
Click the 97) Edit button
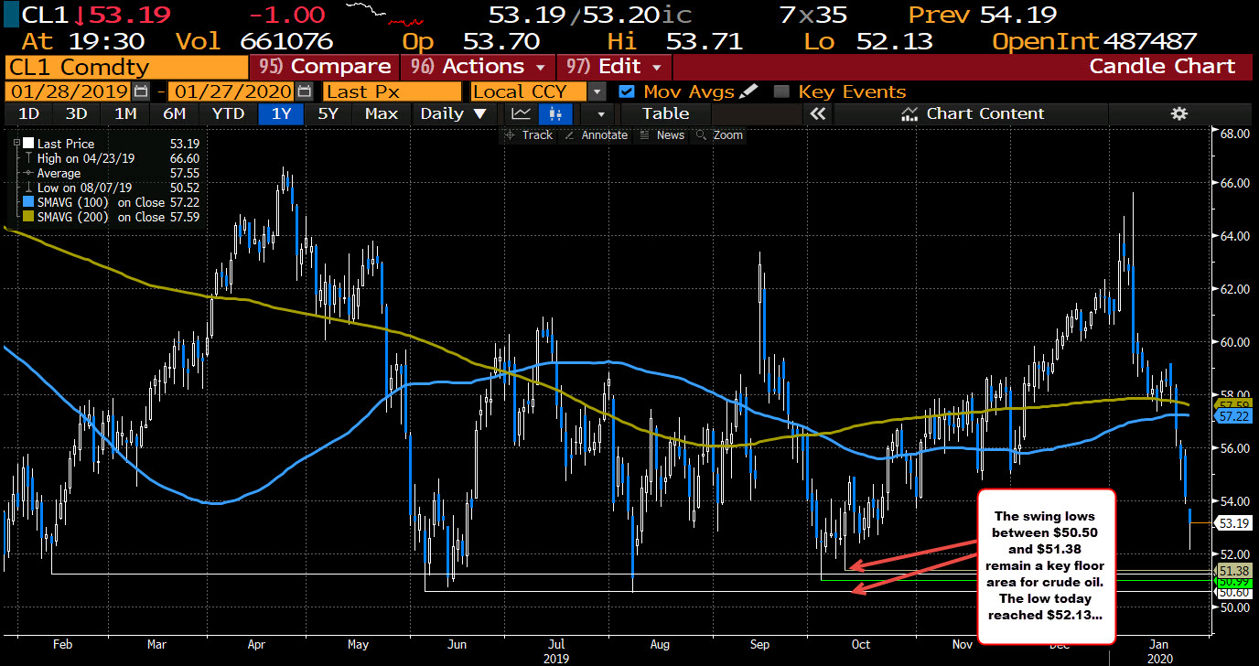(614, 67)
